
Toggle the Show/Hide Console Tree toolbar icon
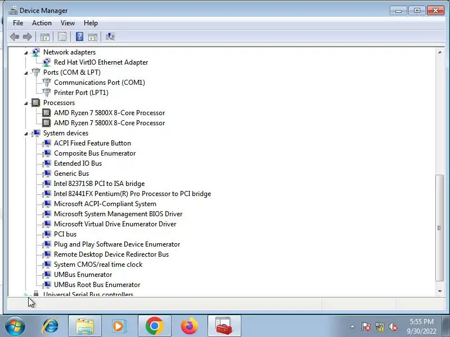[x=45, y=37]
